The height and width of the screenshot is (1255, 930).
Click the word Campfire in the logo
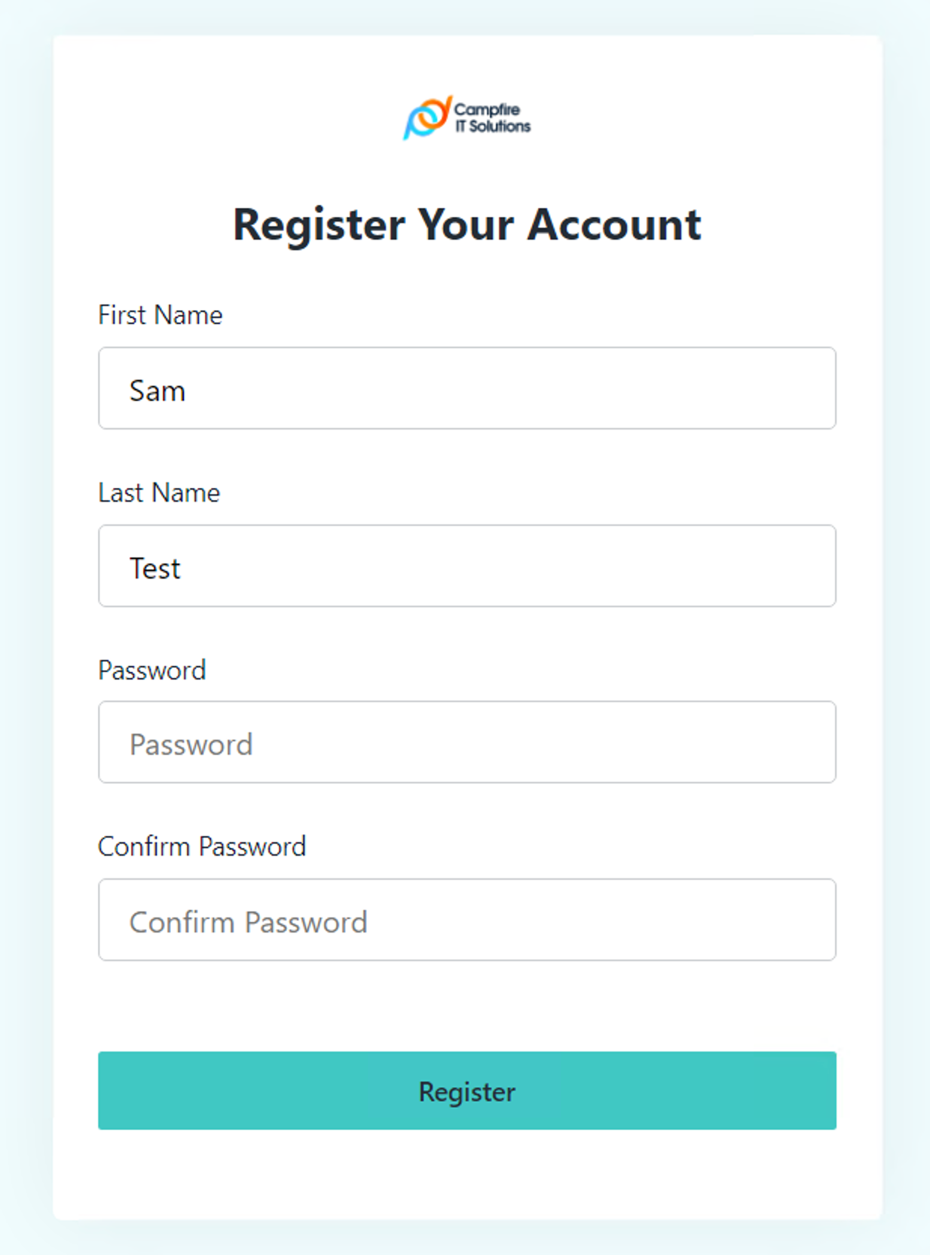click(x=487, y=110)
